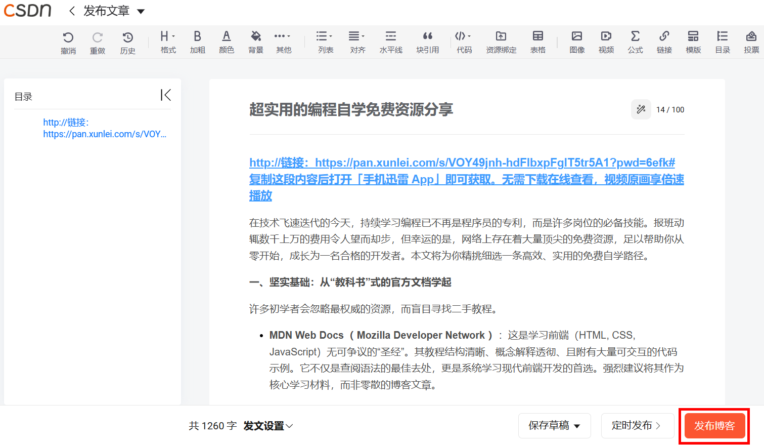Insert a math formula (公式)
The width and height of the screenshot is (764, 445).
click(x=635, y=42)
